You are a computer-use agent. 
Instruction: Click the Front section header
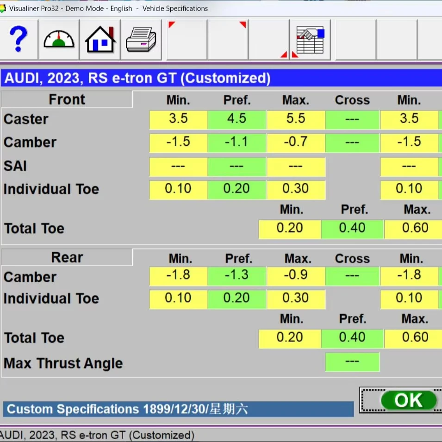pos(67,99)
